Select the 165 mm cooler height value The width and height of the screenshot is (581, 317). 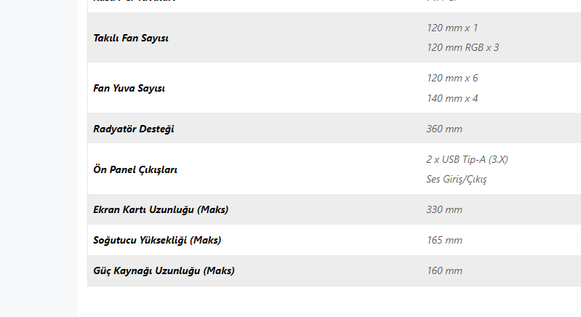pos(444,240)
